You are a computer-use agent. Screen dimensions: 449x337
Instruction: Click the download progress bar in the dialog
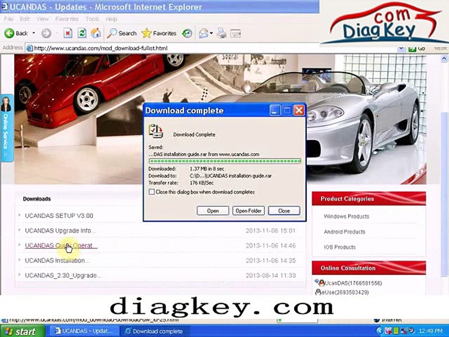(225, 161)
